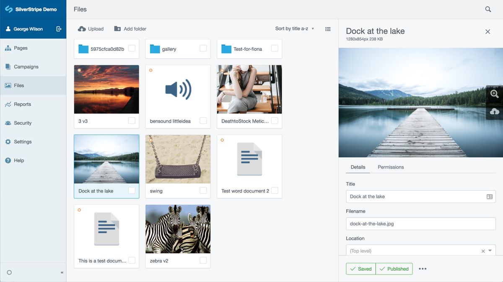Select the checkbox on the '3 v3' image

pyautogui.click(x=132, y=120)
